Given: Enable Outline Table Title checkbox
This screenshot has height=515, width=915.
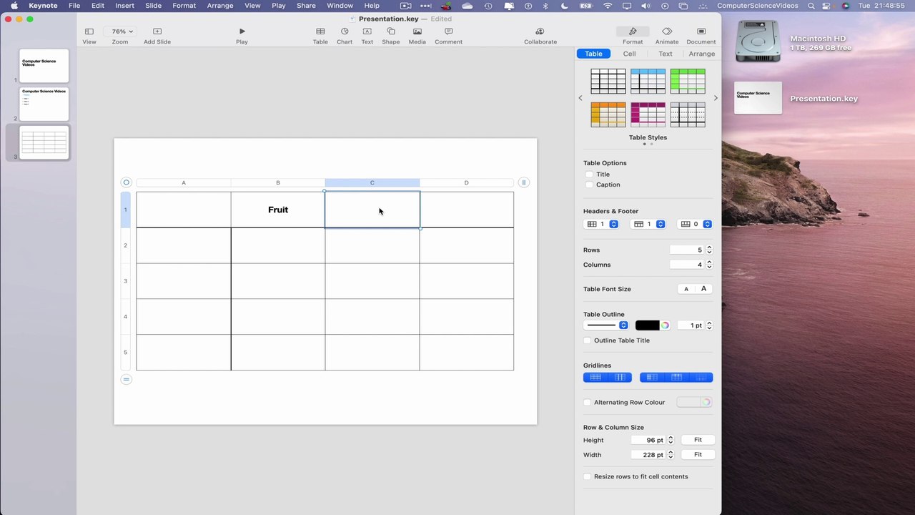Looking at the screenshot, I should tap(588, 340).
